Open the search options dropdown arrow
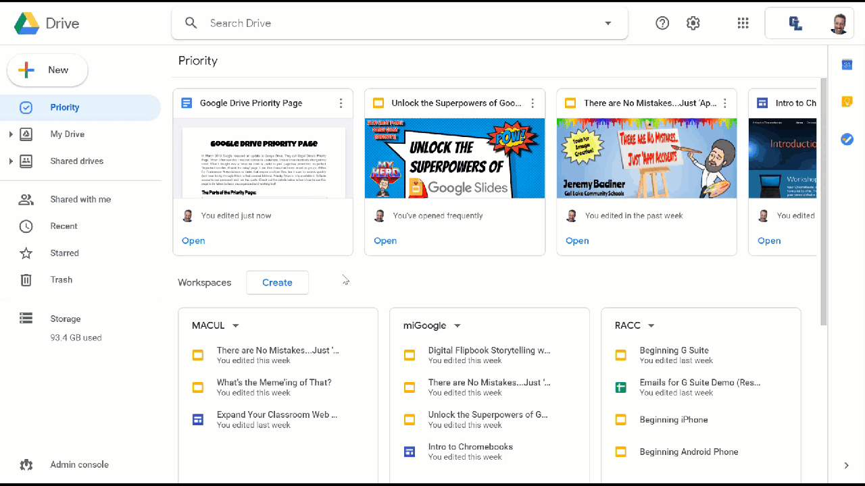Image resolution: width=865 pixels, height=486 pixels. point(608,23)
